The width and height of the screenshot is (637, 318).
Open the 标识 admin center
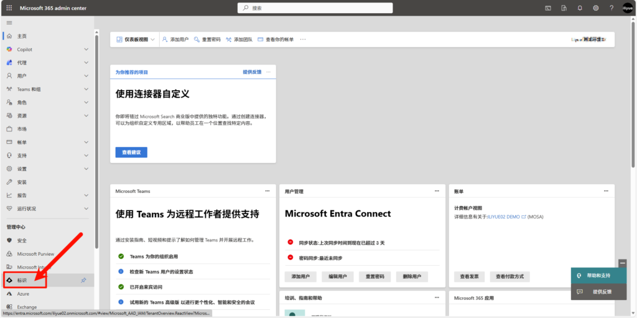pyautogui.click(x=22, y=281)
